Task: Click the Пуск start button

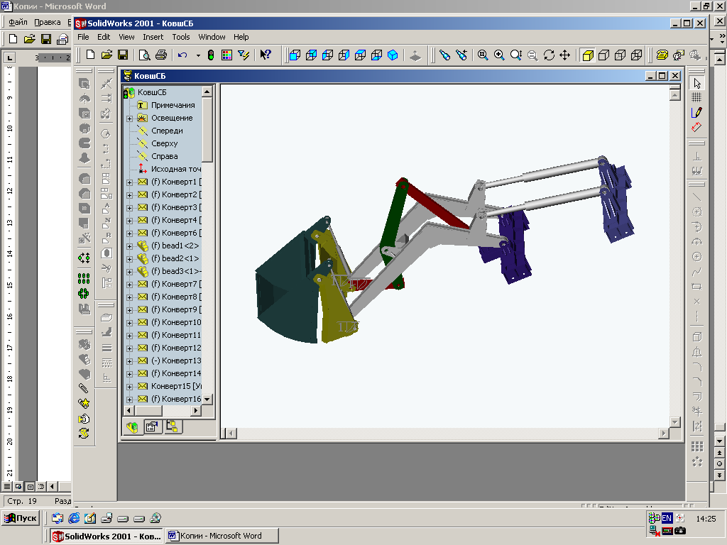Action: click(x=21, y=518)
